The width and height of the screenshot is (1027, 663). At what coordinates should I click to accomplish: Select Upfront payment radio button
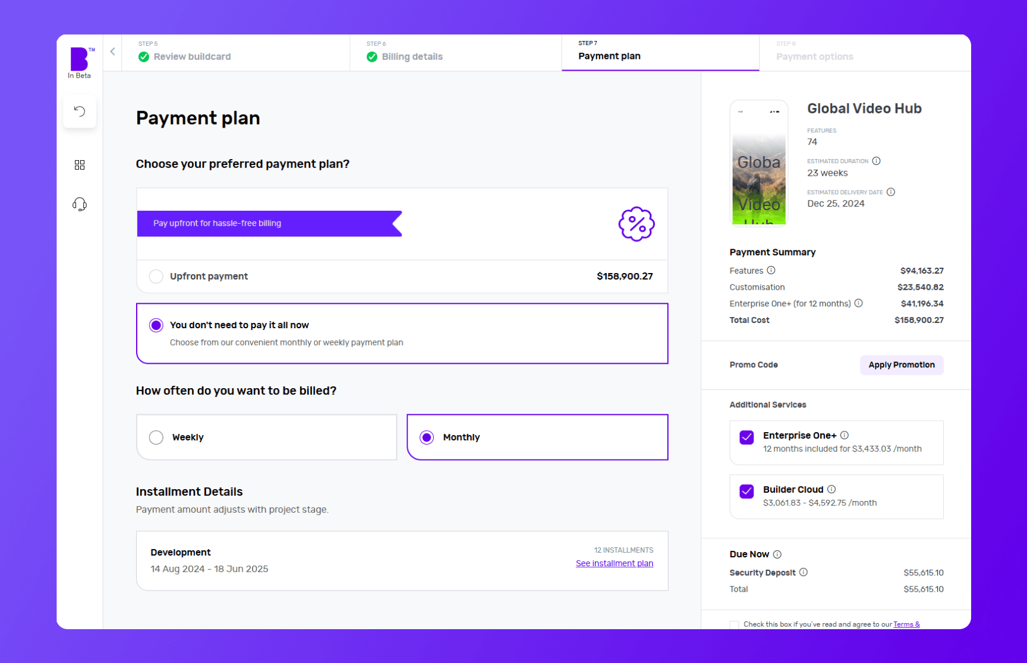tap(156, 277)
